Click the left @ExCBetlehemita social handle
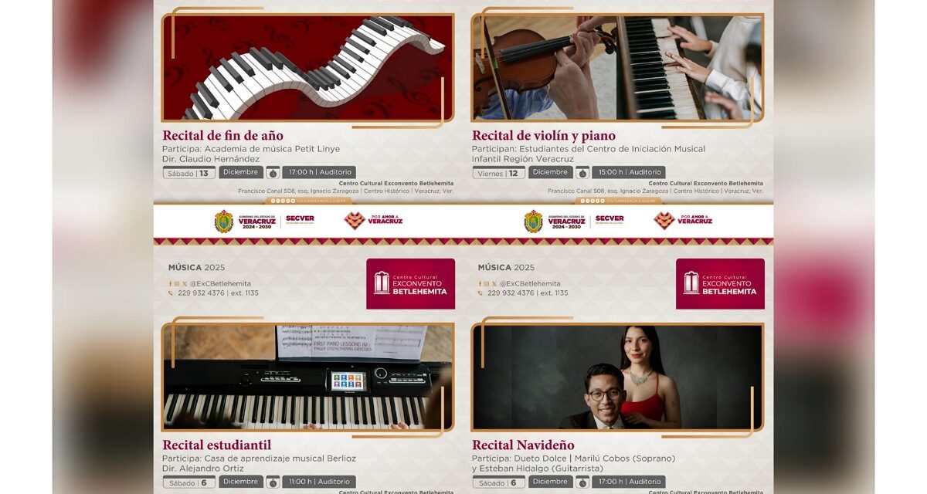 (220, 283)
